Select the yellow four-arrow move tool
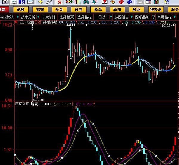The image size is (179, 165). click(41, 2)
